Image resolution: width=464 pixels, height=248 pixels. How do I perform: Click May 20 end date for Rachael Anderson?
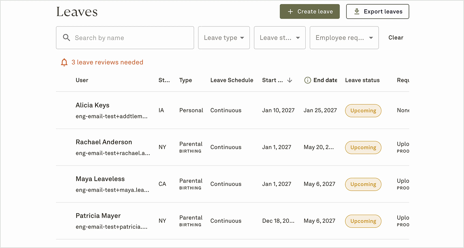(319, 147)
